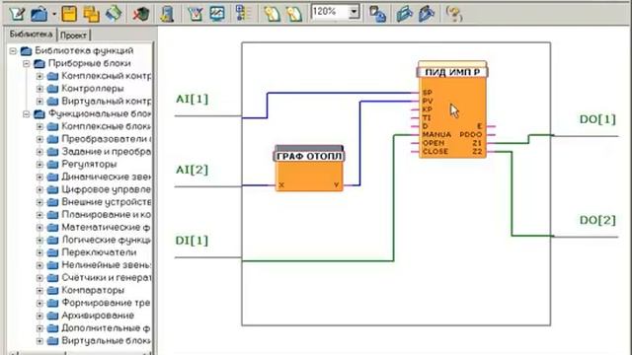Screen dimensions: 632x355
Task: Expand the Компараторы node
Action: click(x=39, y=290)
